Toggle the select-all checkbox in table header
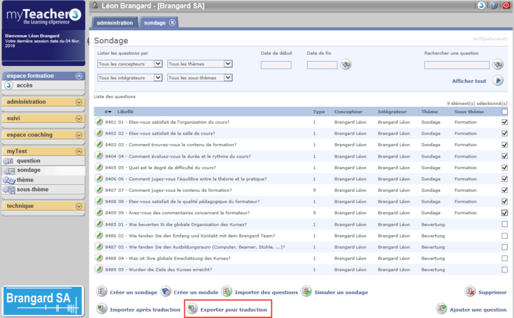 pos(504,111)
